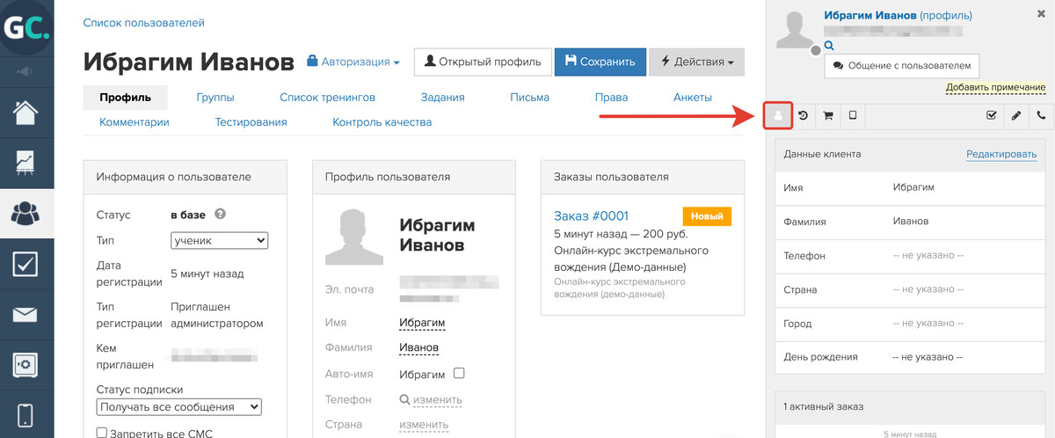Click the phone handset icon in side panel

point(1042,115)
